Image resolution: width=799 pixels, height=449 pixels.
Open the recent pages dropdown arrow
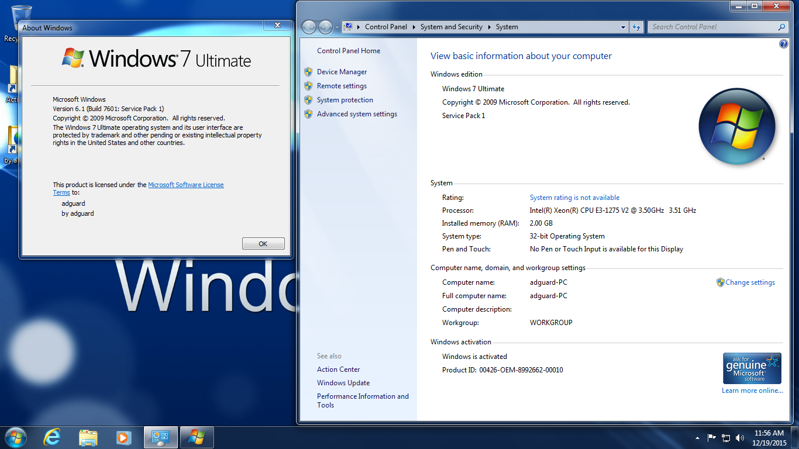pos(337,27)
